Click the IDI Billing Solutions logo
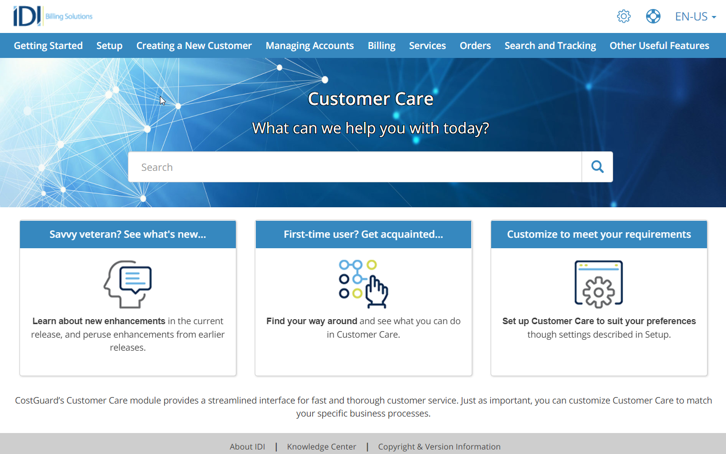 pos(52,16)
